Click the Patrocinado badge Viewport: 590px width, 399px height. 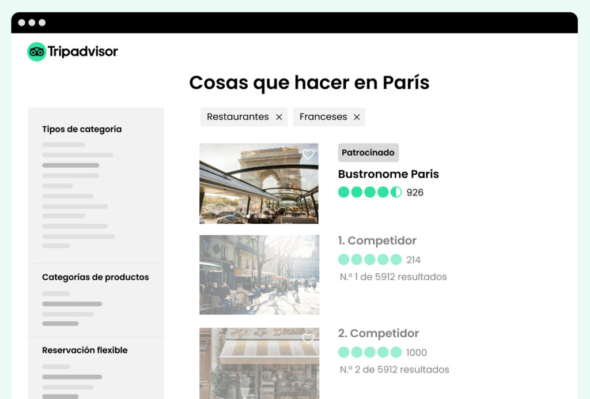pos(368,152)
